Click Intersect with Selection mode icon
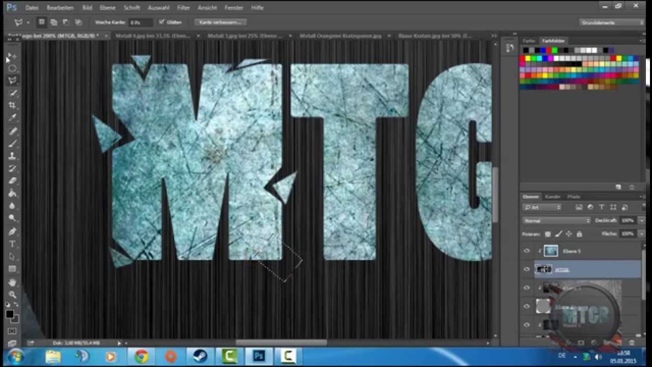 pyautogui.click(x=78, y=22)
